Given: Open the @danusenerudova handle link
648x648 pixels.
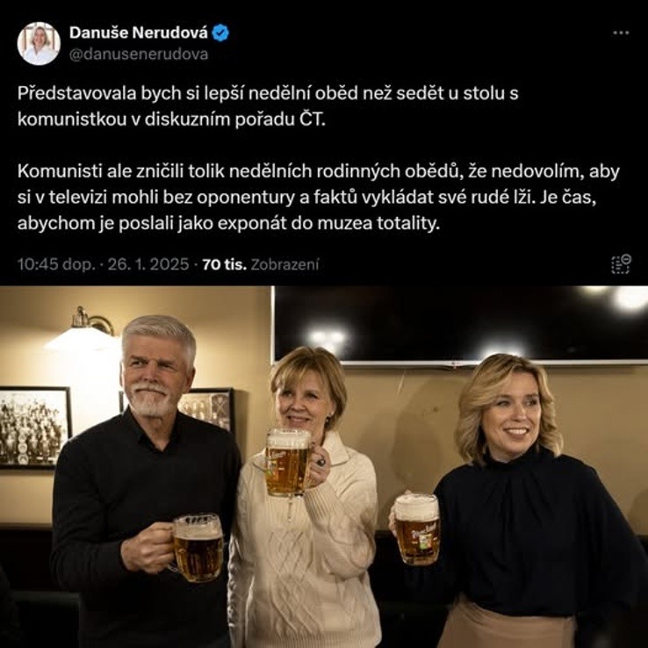Looking at the screenshot, I should [139, 54].
